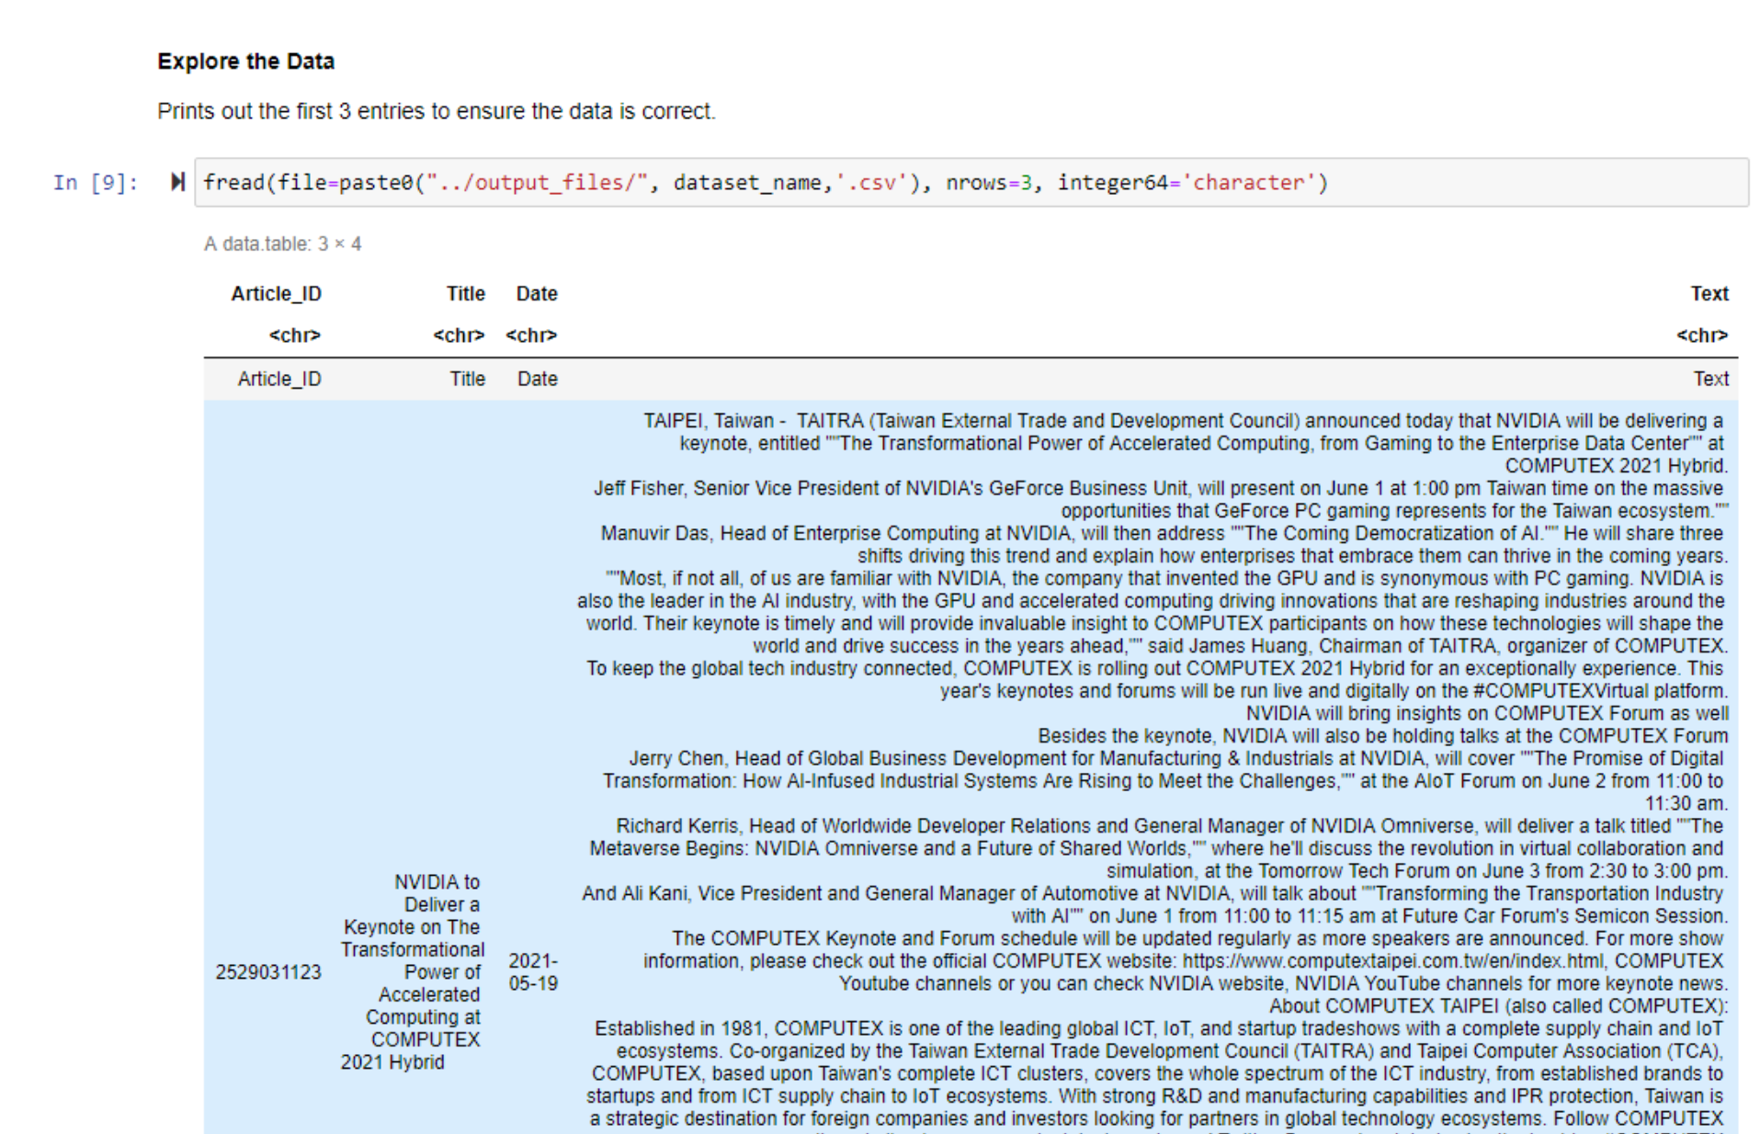Click the title cell 'NVIDIA to Deliver a Keynote'

click(413, 972)
